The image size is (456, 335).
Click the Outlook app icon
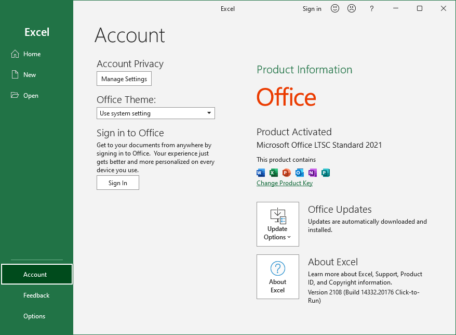(x=299, y=173)
